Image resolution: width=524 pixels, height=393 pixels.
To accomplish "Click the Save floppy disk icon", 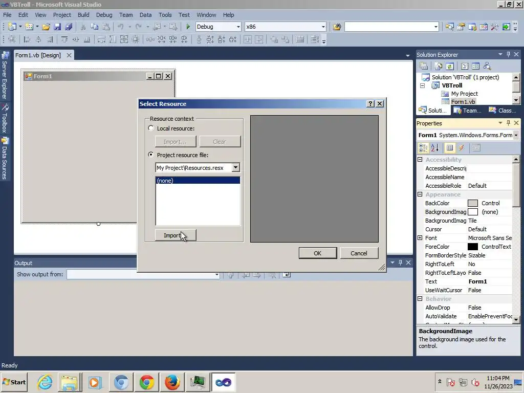I will pyautogui.click(x=57, y=27).
